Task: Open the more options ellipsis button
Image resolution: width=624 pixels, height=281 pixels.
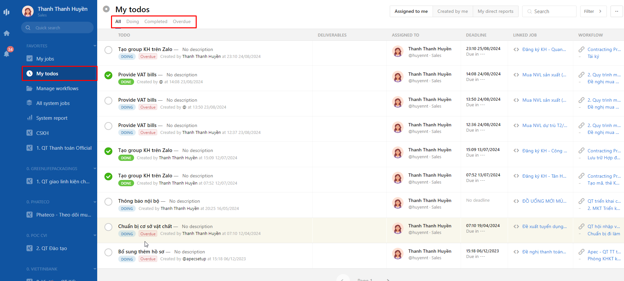Action: 616,11
